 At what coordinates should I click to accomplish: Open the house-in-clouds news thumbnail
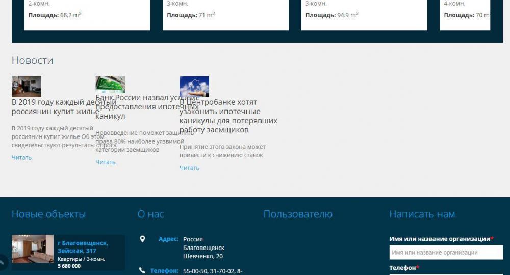(x=194, y=87)
